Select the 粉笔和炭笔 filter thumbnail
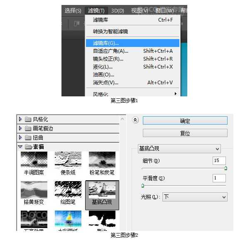The image size is (245, 243). click(102, 160)
